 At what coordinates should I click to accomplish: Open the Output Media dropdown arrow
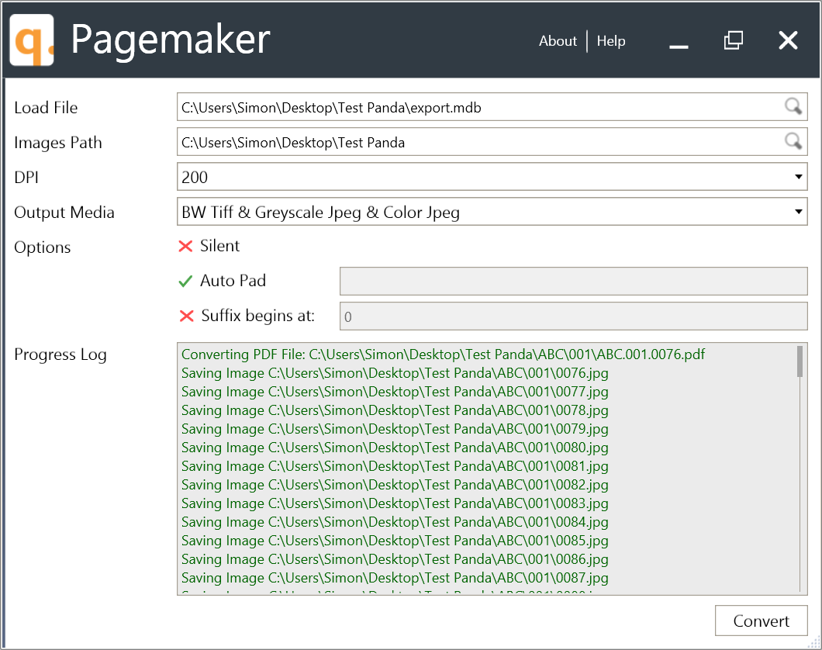(x=798, y=212)
